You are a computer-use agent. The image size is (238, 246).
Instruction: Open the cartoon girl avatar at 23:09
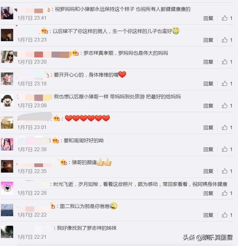[x=7, y=101]
